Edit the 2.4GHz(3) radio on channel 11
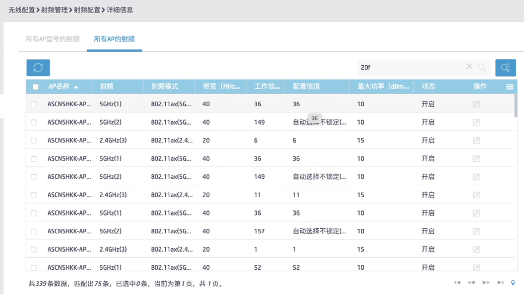Screen dimensions: 524x294 [476, 195]
